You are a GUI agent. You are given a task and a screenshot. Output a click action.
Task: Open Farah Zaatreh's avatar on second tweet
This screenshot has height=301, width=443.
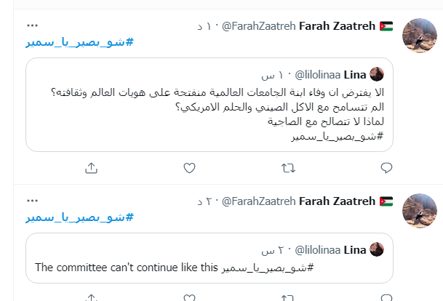420,211
